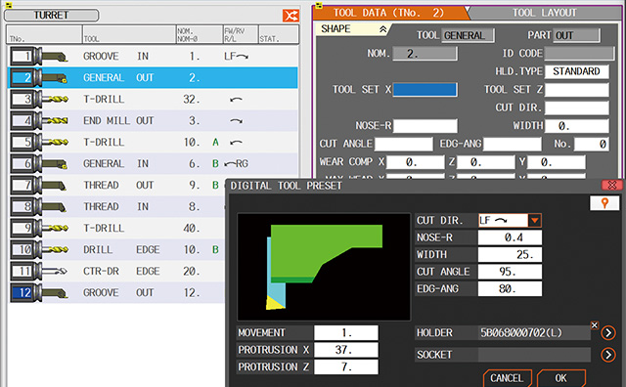Click the NOSE-R 0.4 input field
The height and width of the screenshot is (387, 626).
pos(510,237)
